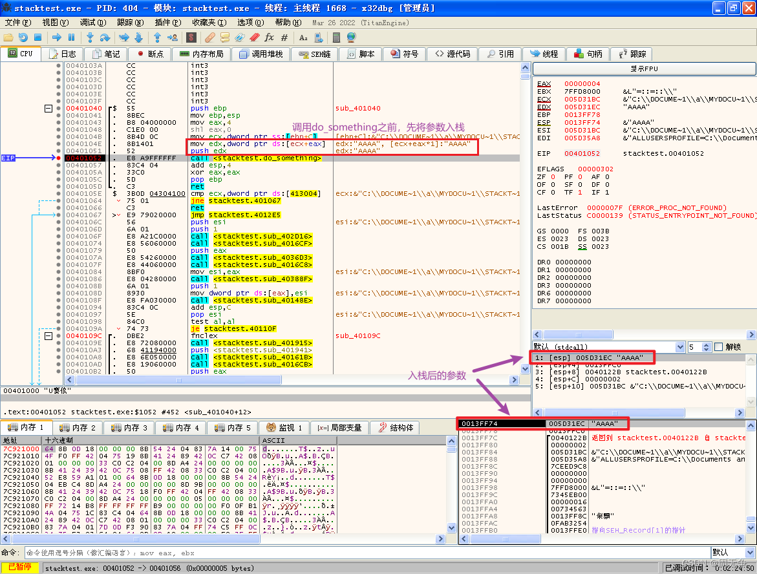The width and height of the screenshot is (757, 574).
Task: Select the push ebp instruction at 00401040
Action: [209, 108]
